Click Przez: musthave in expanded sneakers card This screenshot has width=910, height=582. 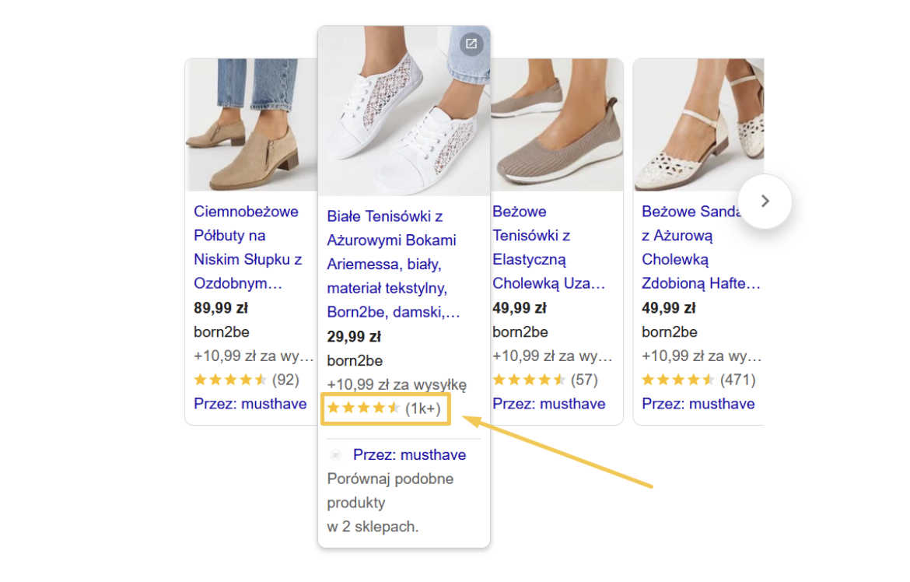click(x=409, y=455)
